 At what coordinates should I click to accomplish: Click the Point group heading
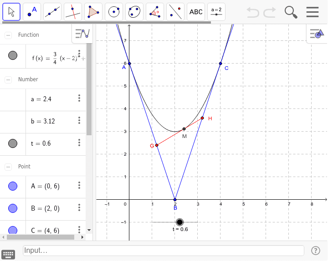24,166
